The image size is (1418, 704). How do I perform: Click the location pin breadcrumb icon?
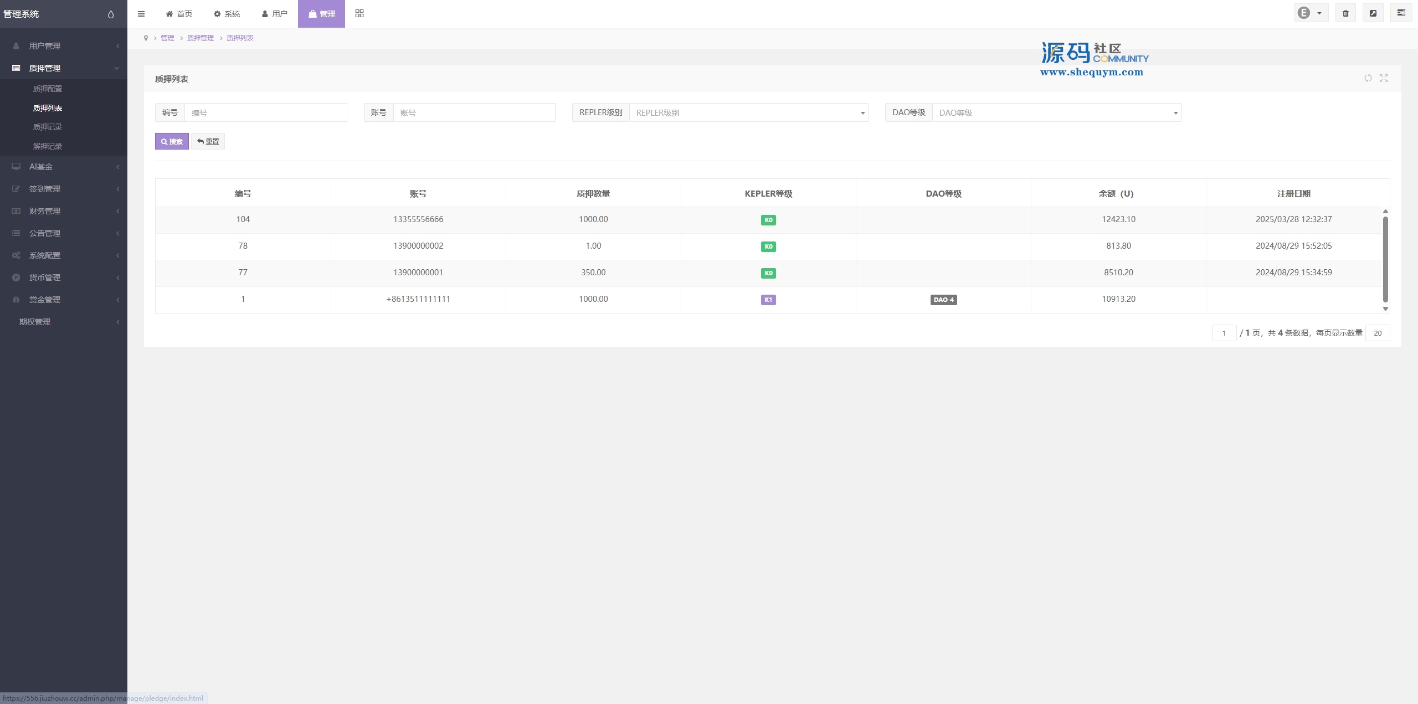[146, 38]
